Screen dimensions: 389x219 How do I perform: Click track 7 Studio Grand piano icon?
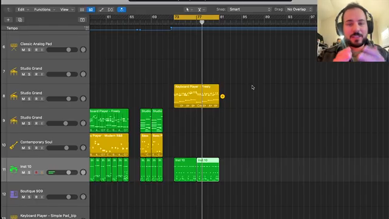click(x=14, y=71)
